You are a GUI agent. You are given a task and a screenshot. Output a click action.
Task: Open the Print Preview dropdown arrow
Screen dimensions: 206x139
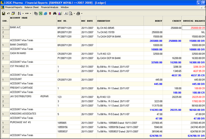click(74, 13)
